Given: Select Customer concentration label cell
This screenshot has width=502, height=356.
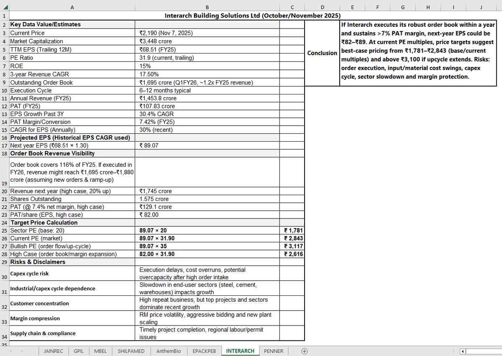Looking at the screenshot, I should (x=72, y=303).
